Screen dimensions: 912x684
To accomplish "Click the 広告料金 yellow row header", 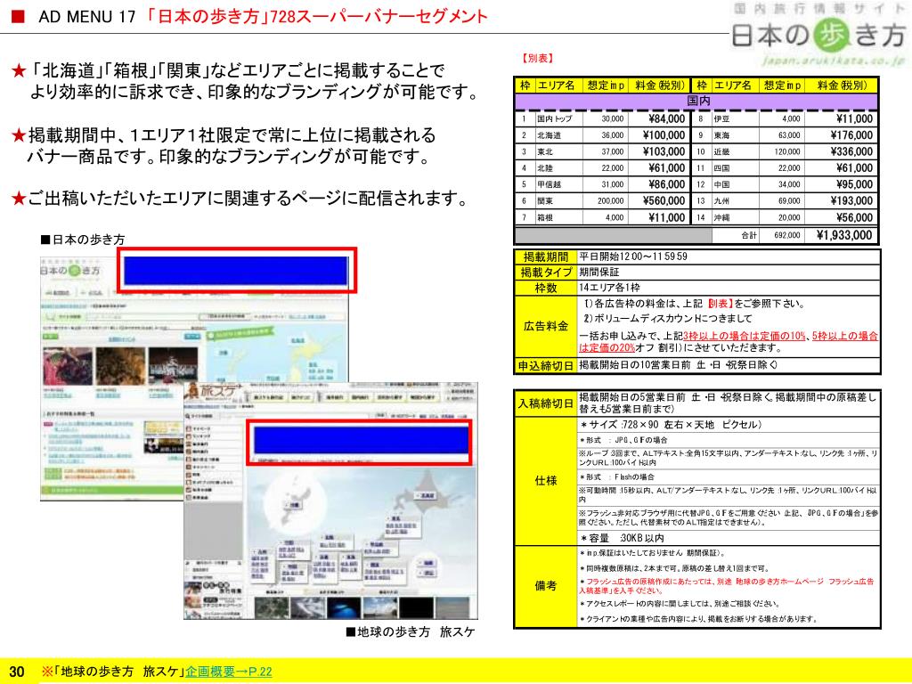I will [x=546, y=326].
